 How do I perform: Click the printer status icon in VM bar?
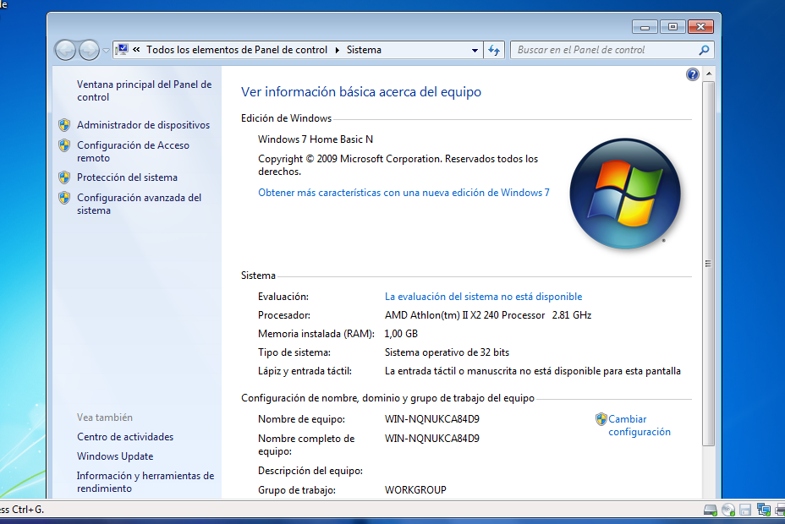point(780,510)
